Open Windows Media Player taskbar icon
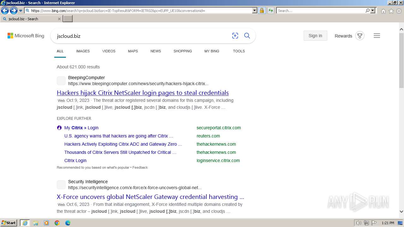Screen dimensions: 404x227 click(46, 223)
